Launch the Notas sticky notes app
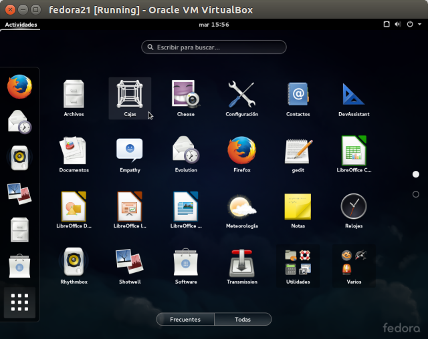Image resolution: width=428 pixels, height=339 pixels. pos(298,210)
